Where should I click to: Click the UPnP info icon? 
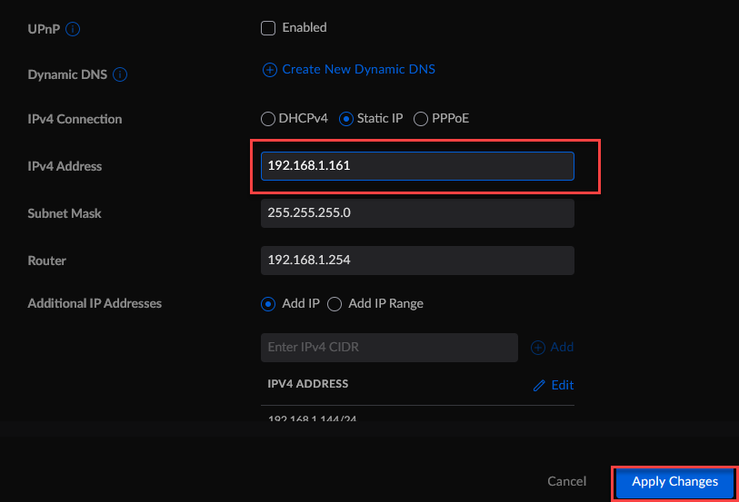pyautogui.click(x=74, y=29)
